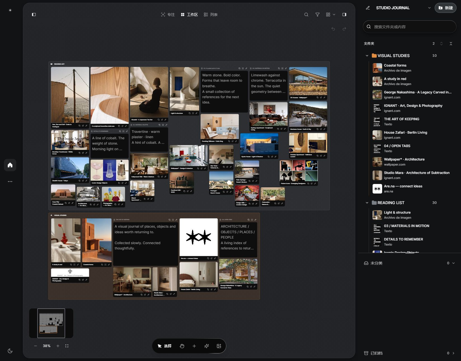Open 04 / OPEN TABS text entry
This screenshot has width=461, height=361.
[x=412, y=148]
